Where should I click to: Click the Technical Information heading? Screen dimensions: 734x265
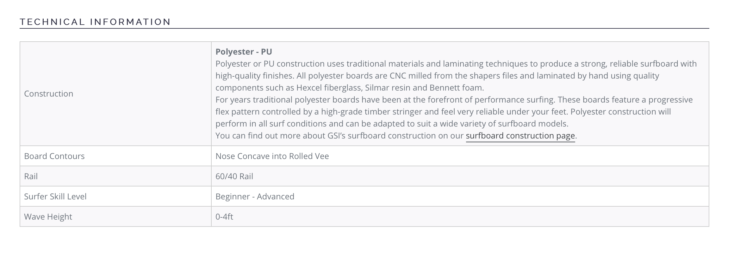coord(95,22)
